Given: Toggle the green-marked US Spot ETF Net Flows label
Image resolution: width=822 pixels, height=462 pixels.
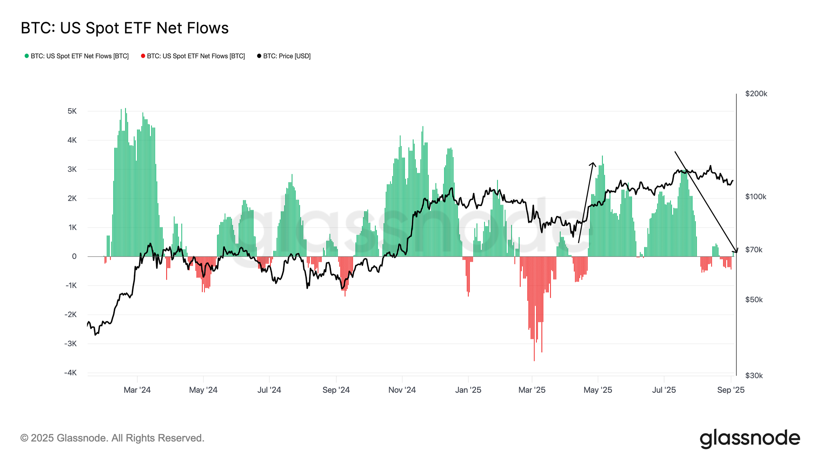Looking at the screenshot, I should [x=79, y=56].
